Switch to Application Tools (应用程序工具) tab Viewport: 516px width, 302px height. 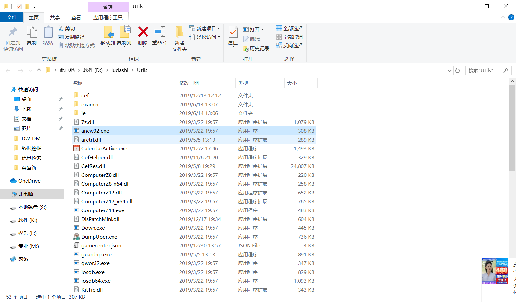(108, 17)
